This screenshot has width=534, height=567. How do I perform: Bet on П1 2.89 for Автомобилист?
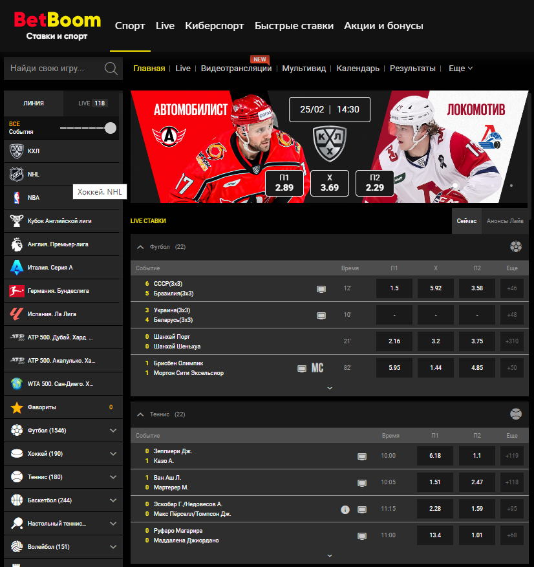pyautogui.click(x=284, y=183)
